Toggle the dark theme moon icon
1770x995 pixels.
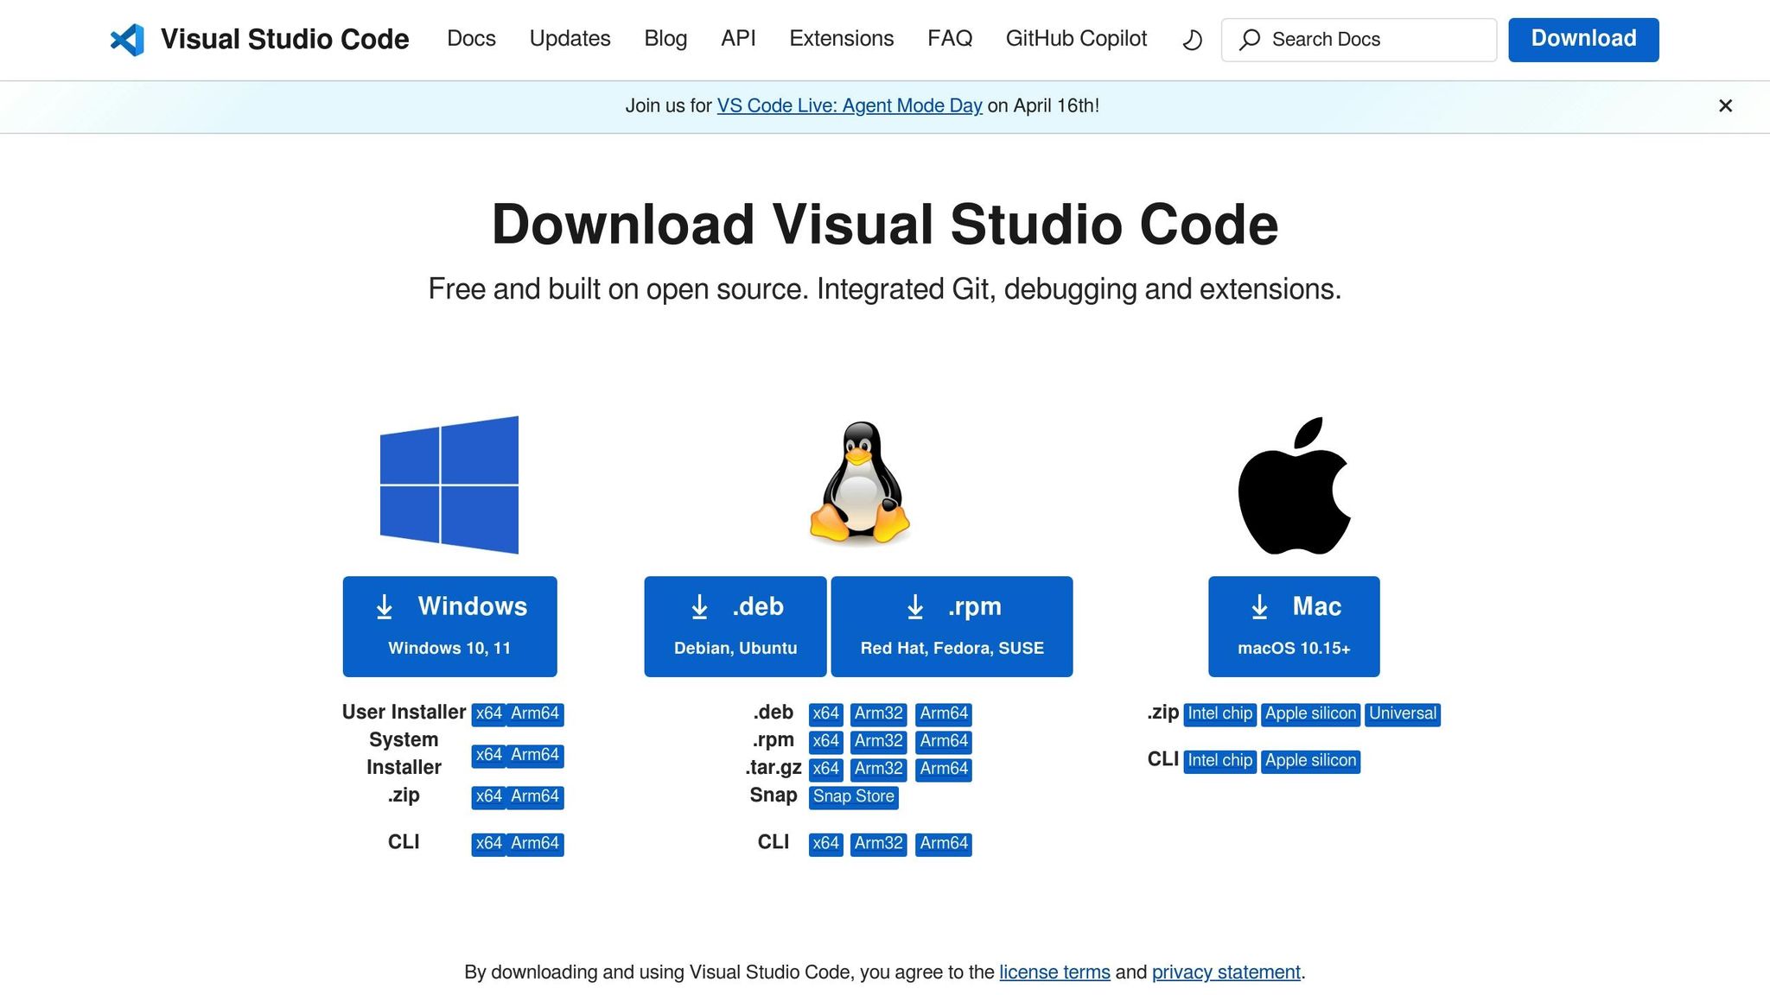click(x=1192, y=40)
